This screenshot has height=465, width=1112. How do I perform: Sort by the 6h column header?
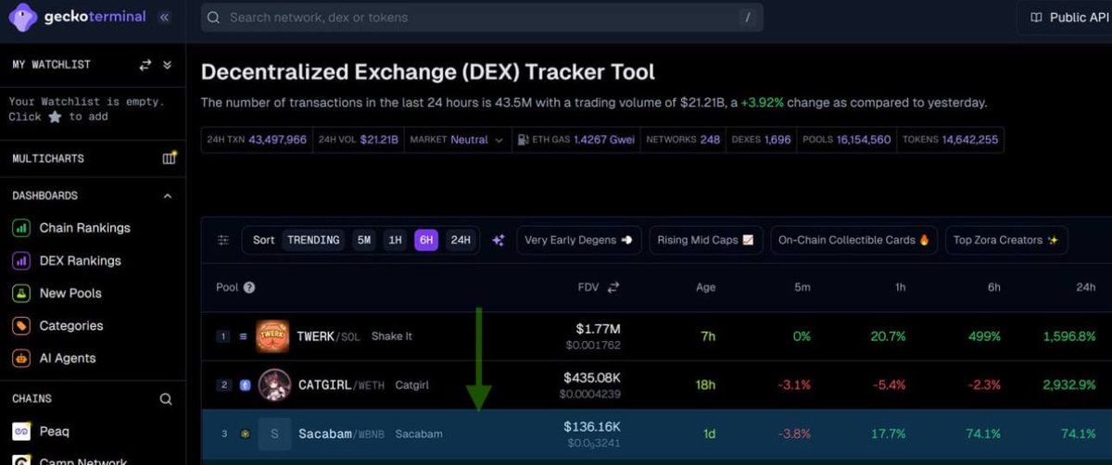coord(993,287)
